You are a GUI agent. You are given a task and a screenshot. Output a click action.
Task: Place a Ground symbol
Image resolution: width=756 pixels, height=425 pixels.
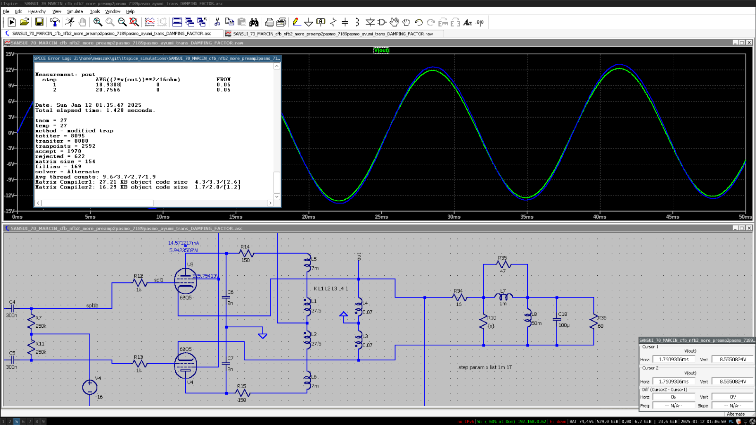tap(309, 22)
